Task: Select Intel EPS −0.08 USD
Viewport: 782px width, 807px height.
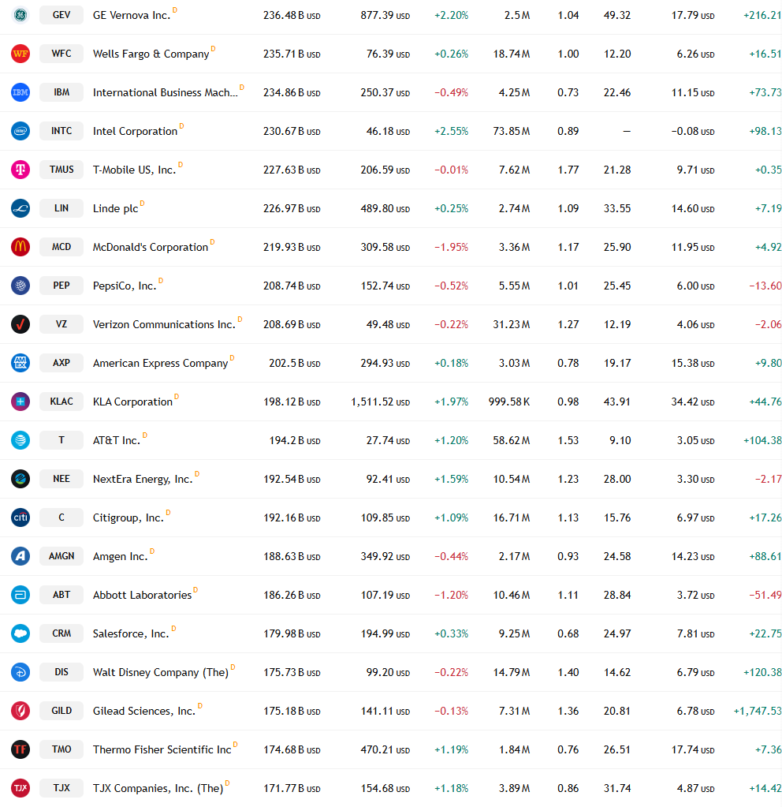Action: pyautogui.click(x=692, y=131)
